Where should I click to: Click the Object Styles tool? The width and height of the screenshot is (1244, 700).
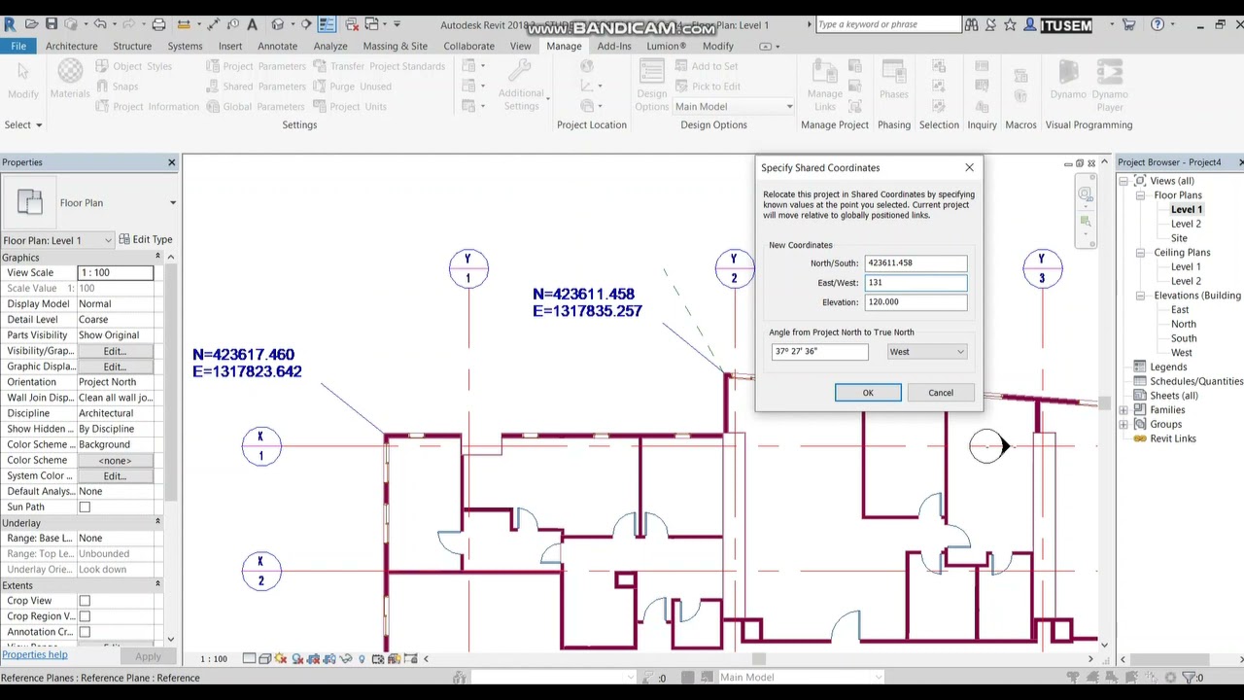(135, 66)
